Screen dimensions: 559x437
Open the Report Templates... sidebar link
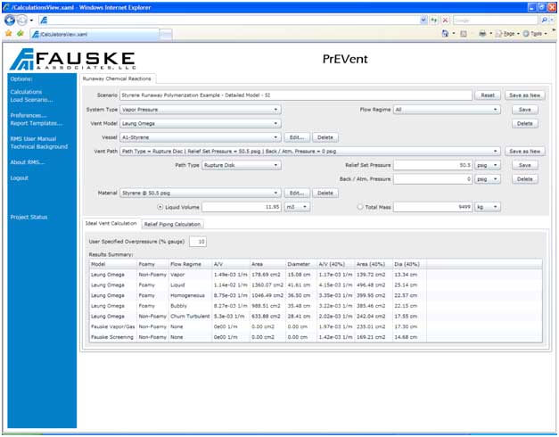coord(36,123)
